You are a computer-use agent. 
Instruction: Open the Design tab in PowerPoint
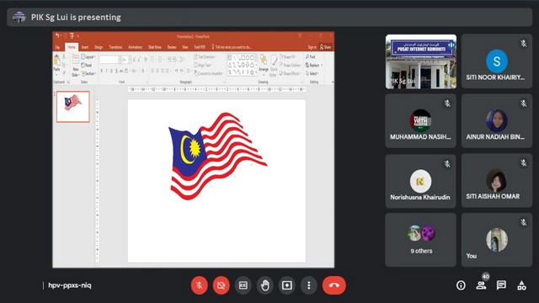[99, 47]
